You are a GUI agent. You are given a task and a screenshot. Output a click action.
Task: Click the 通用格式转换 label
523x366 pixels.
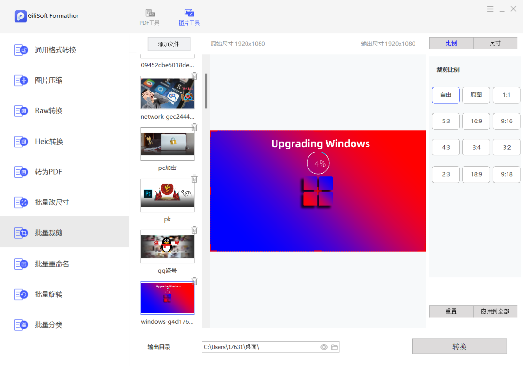(55, 50)
